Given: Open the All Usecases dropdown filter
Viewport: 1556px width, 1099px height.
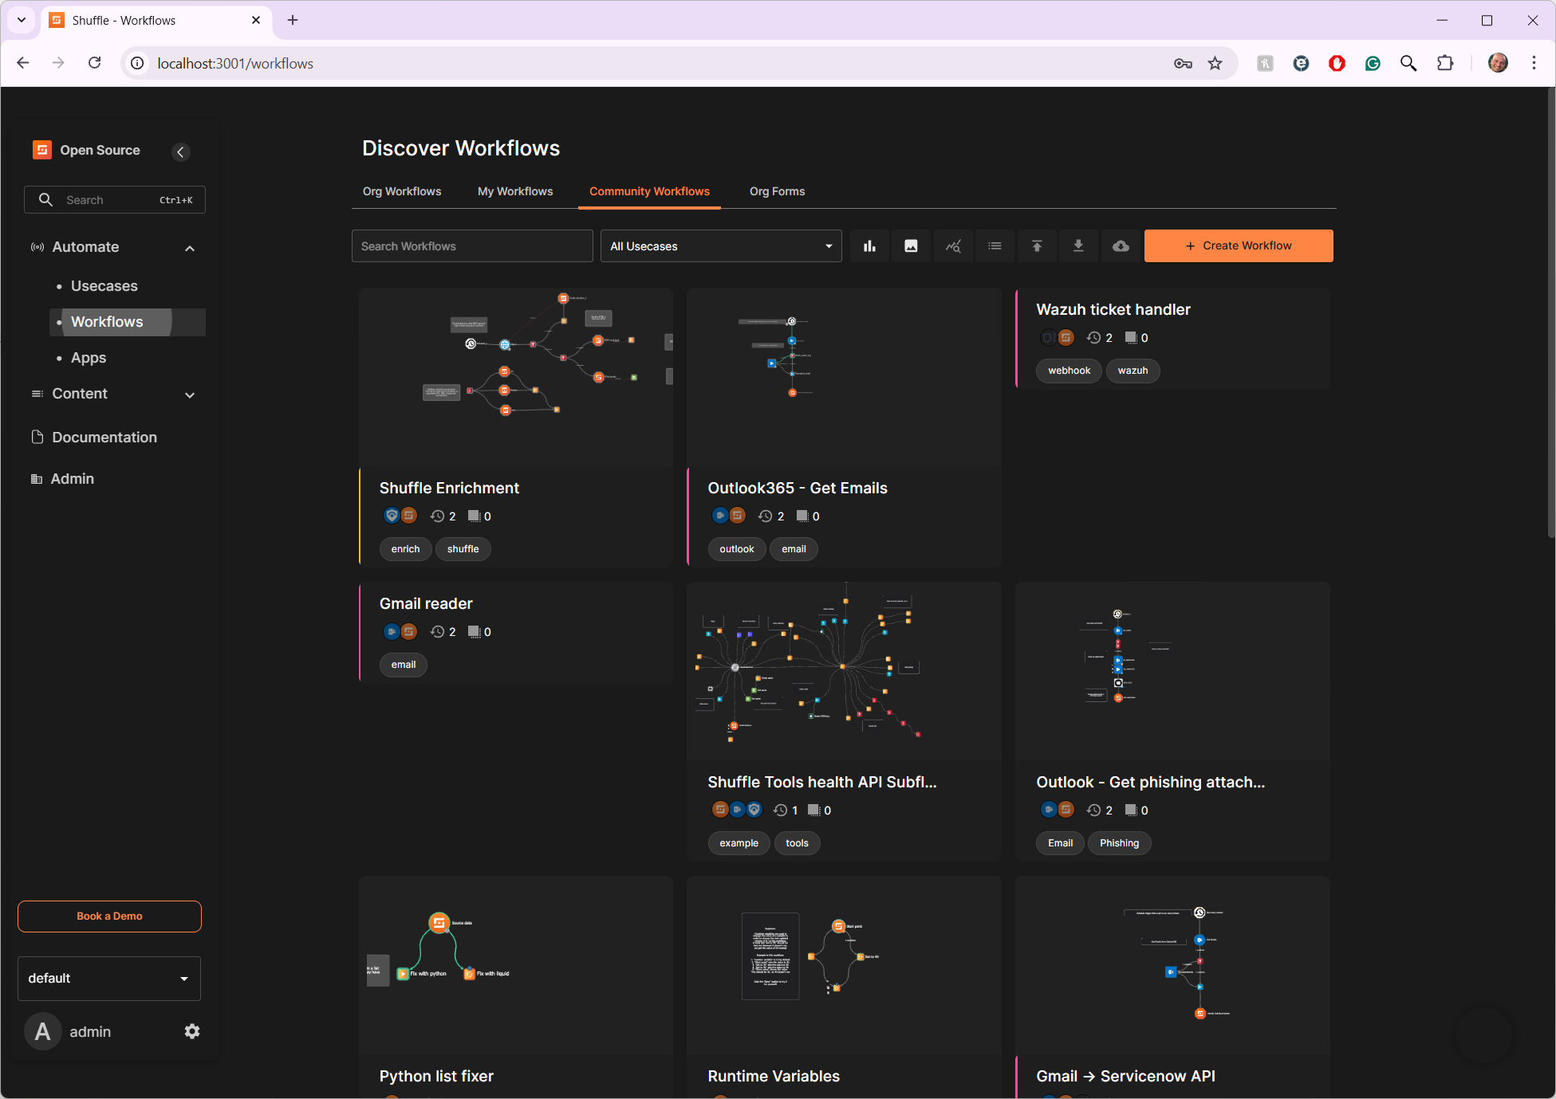Looking at the screenshot, I should click(x=719, y=245).
